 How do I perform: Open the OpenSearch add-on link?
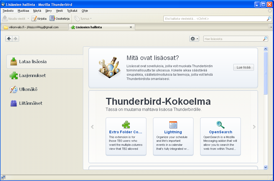[x=220, y=132]
